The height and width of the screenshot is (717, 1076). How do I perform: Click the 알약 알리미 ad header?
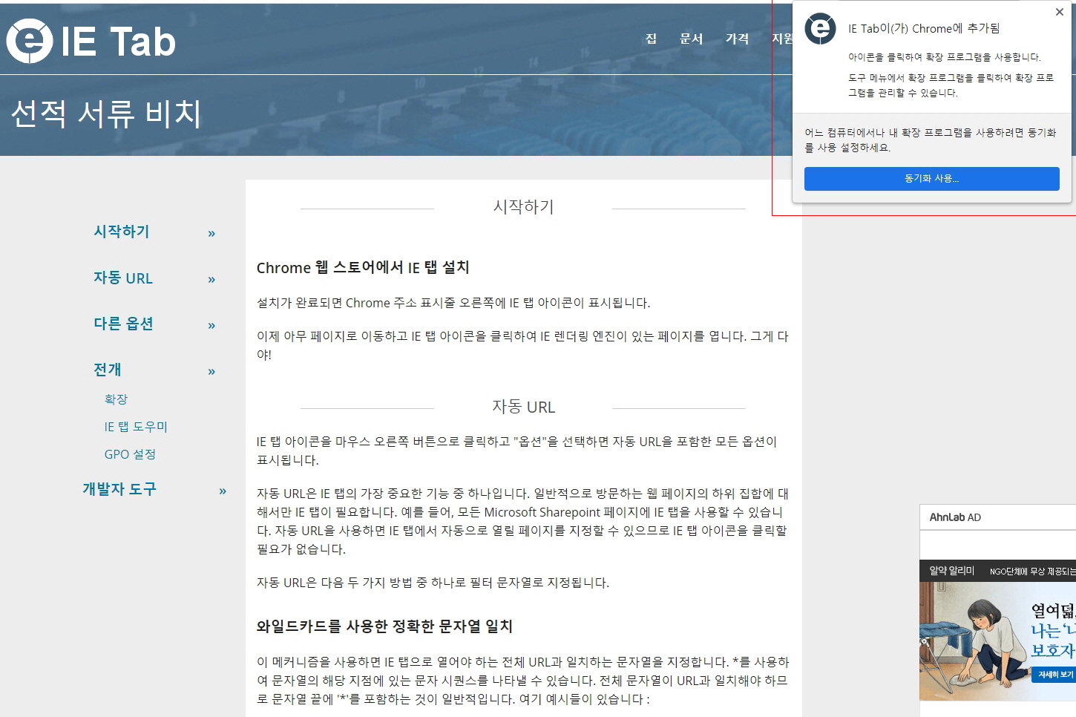point(951,571)
